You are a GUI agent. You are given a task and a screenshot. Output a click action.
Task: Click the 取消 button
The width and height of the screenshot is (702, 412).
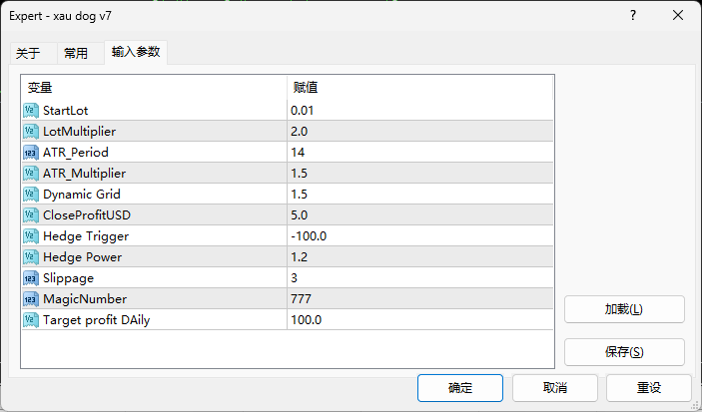pyautogui.click(x=555, y=387)
